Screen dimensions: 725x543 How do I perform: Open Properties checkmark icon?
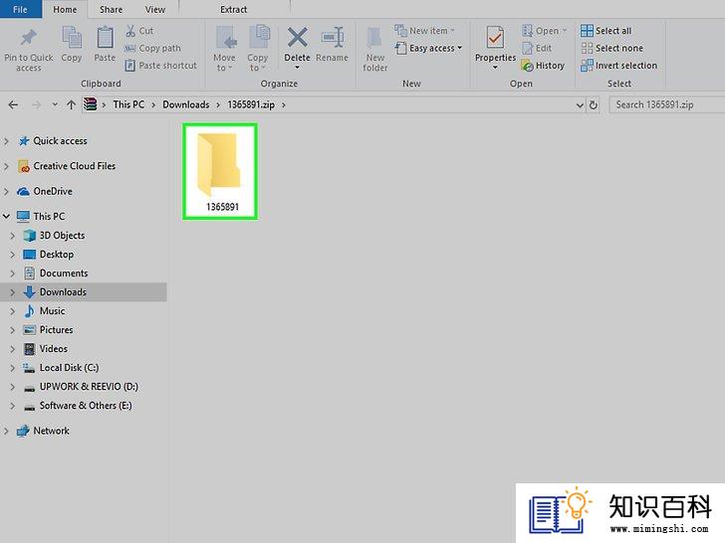[495, 38]
